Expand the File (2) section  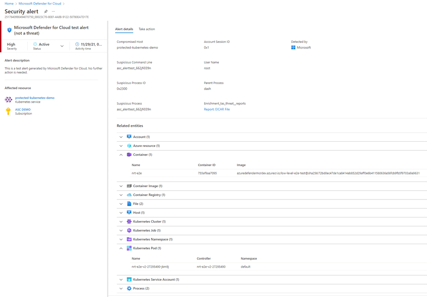pyautogui.click(x=121, y=204)
